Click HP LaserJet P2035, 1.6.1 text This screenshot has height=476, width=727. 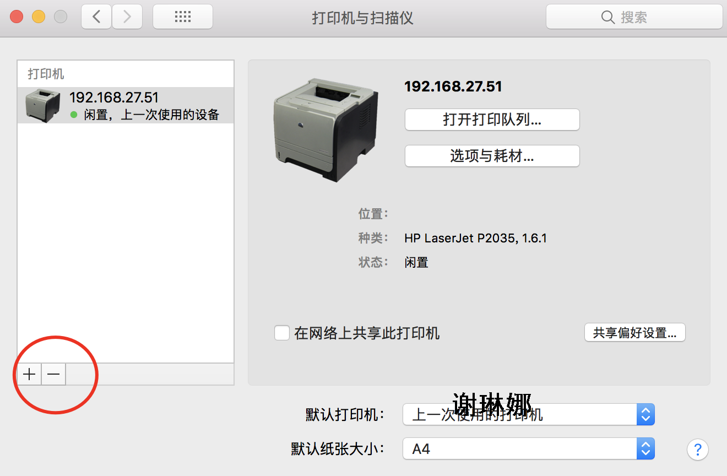click(x=475, y=238)
